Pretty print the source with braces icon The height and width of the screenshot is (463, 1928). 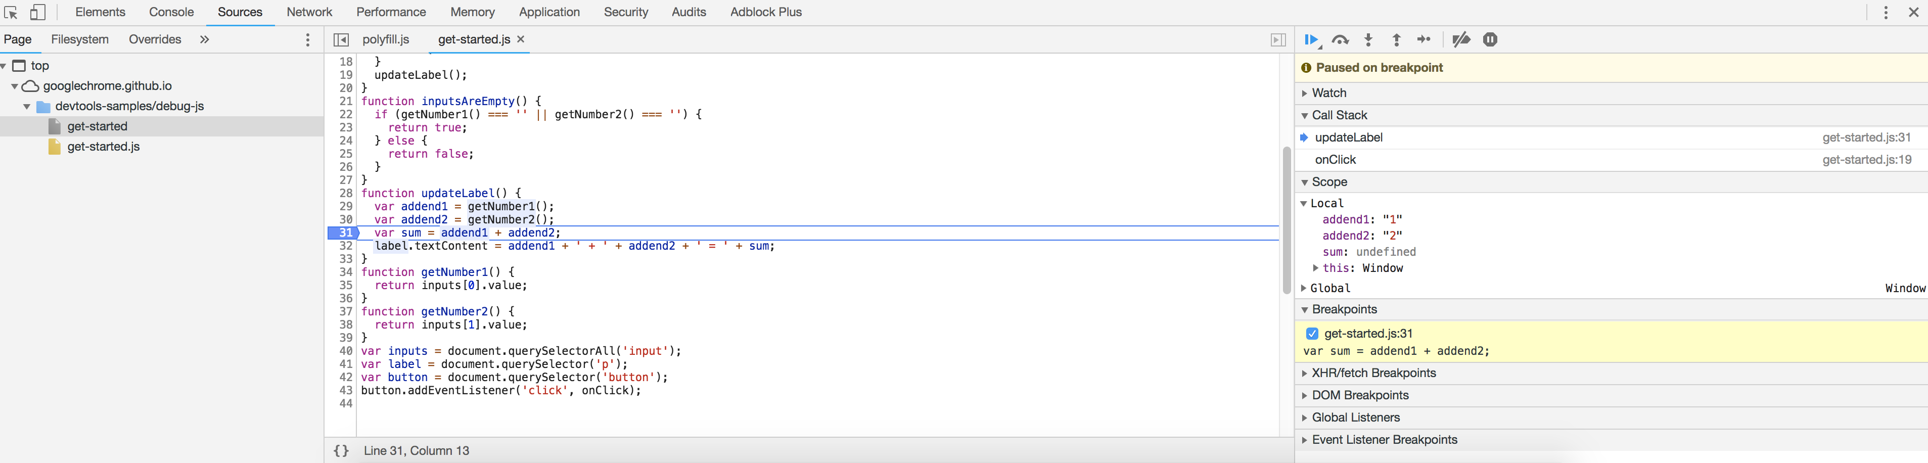341,450
